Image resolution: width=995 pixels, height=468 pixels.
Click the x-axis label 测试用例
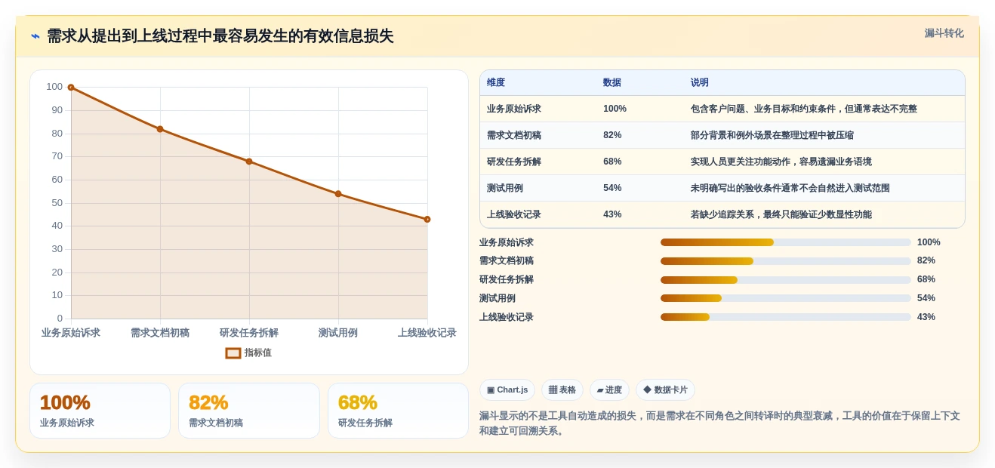[x=338, y=333]
